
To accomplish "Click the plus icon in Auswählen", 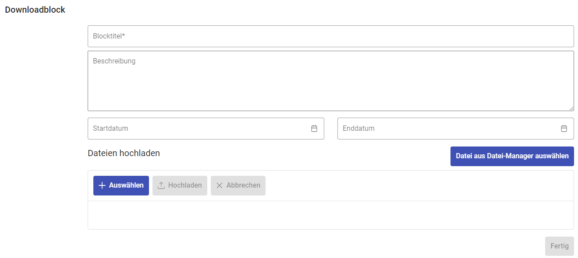I will click(102, 185).
